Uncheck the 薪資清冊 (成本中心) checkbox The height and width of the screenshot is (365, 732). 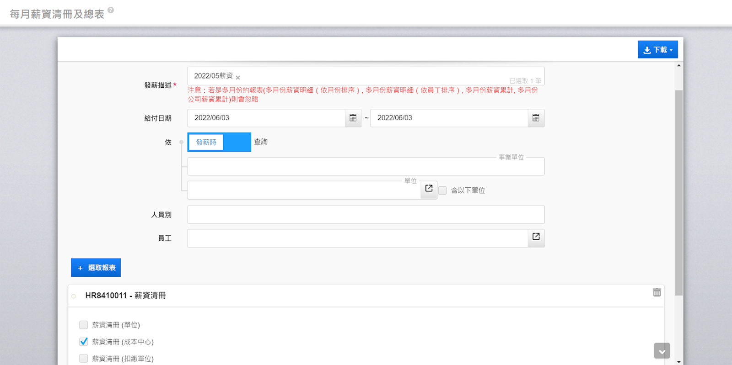(x=84, y=342)
